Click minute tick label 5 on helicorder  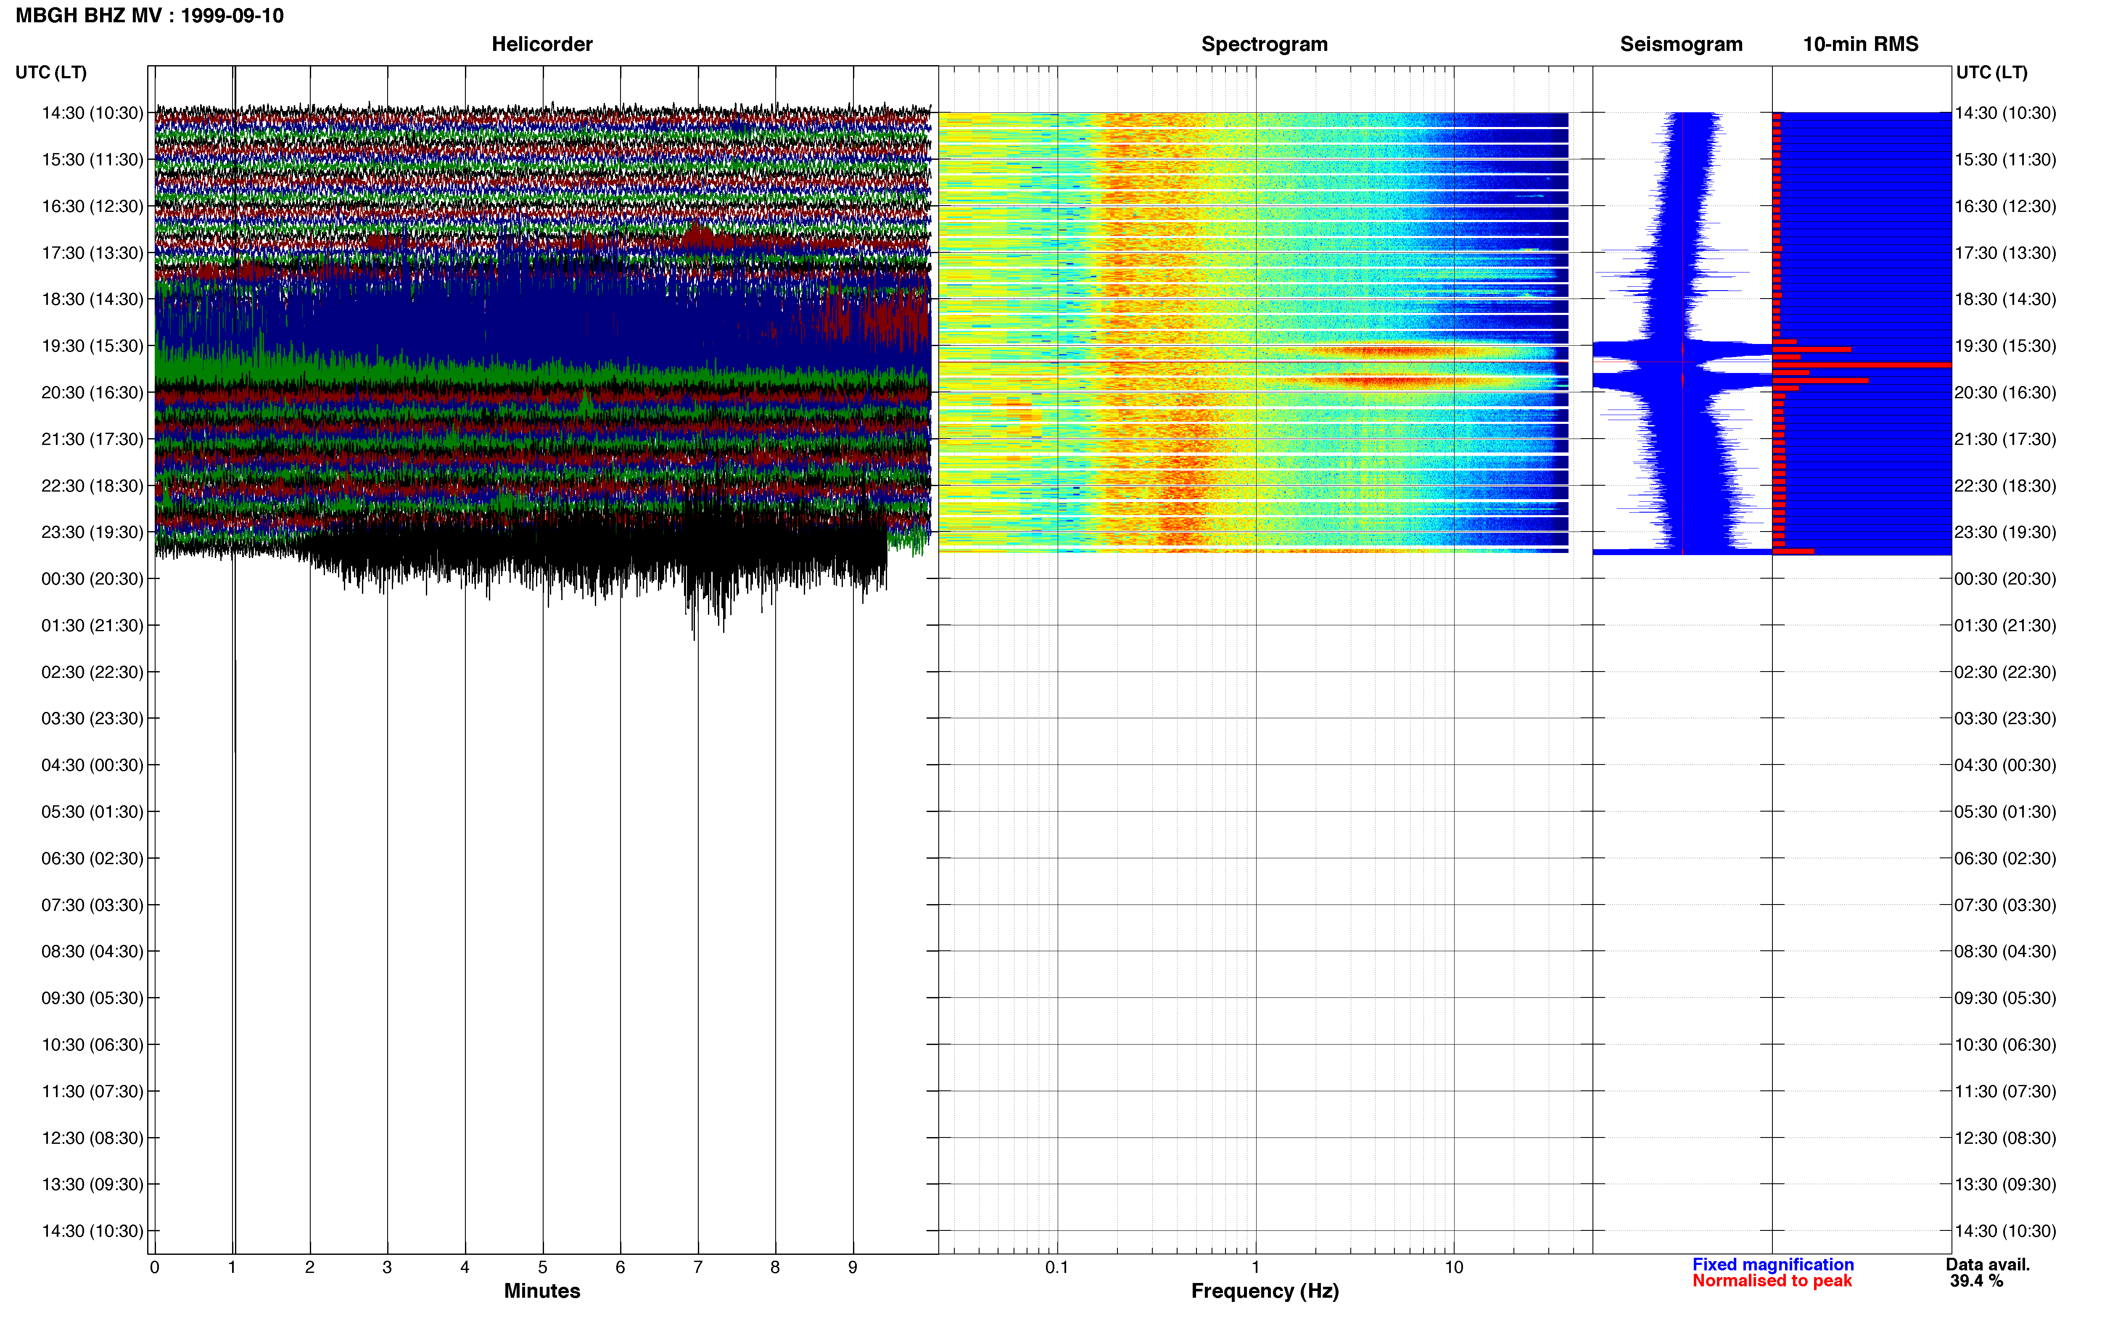(542, 1267)
